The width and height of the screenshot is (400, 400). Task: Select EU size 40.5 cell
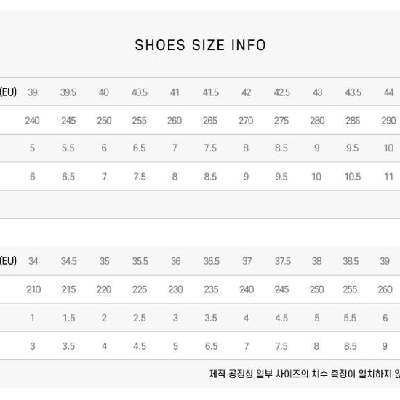[140, 92]
